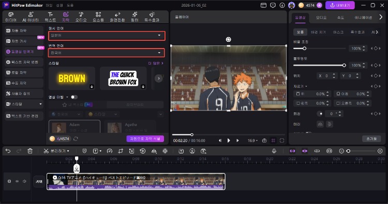
Task: Apply freeze frame snowflake tool
Action: click(x=165, y=151)
